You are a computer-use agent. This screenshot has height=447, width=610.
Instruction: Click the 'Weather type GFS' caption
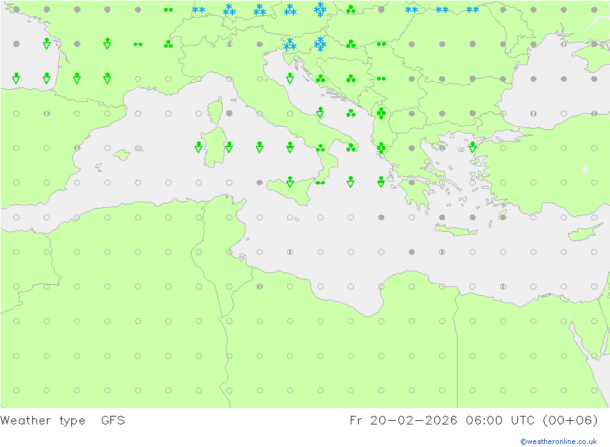click(63, 421)
